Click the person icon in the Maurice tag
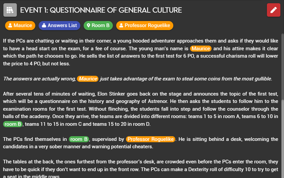Screen dimensions: 284x178 (x=10, y=25)
